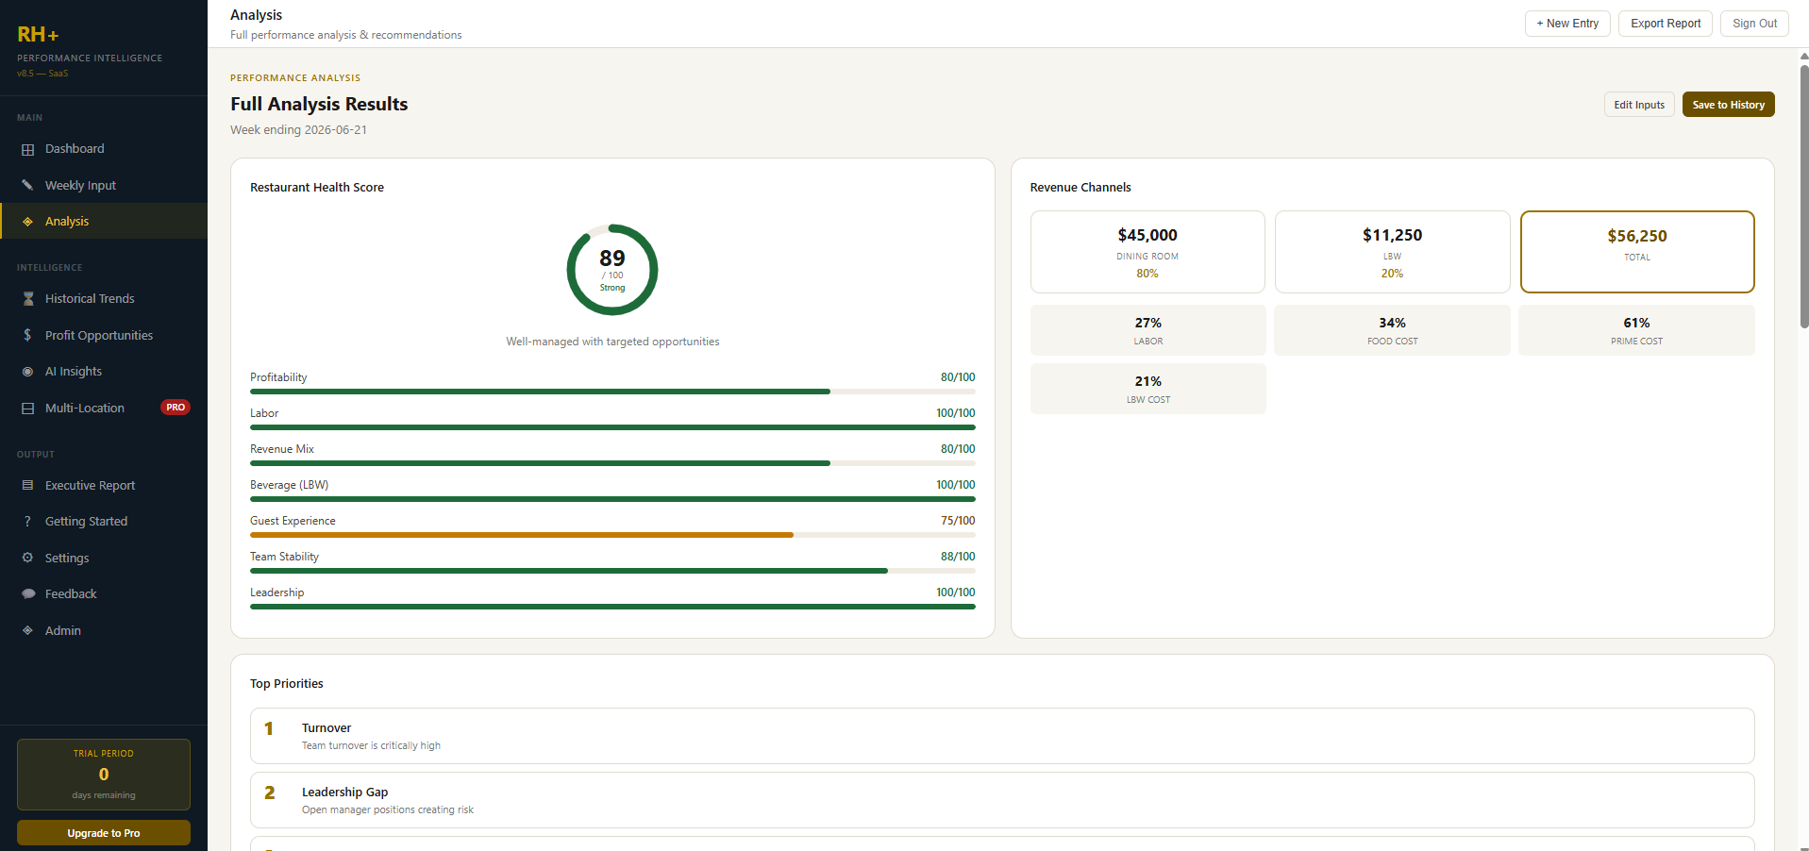Click the AI Insights circle icon

(27, 372)
